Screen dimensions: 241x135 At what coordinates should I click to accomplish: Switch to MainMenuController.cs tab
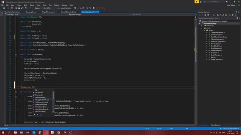click(12, 12)
